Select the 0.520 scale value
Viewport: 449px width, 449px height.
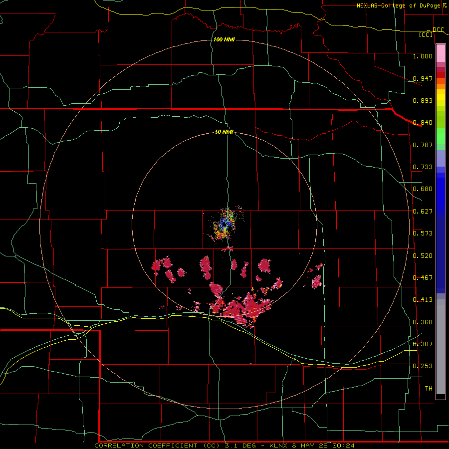pyautogui.click(x=423, y=256)
